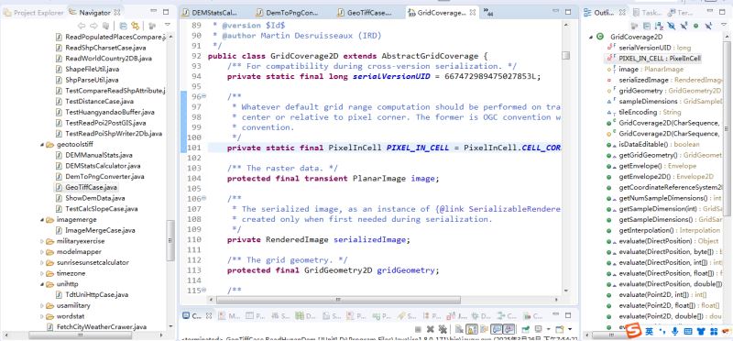Screen dimensions: 733x341
Task: Collapse the imagemerge folder
Action: pyautogui.click(x=41, y=219)
